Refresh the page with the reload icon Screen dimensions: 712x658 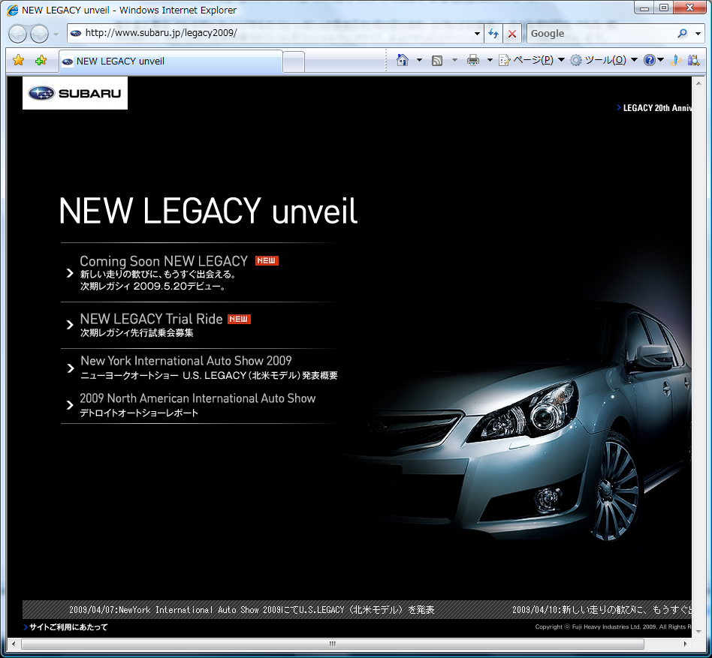pos(493,33)
